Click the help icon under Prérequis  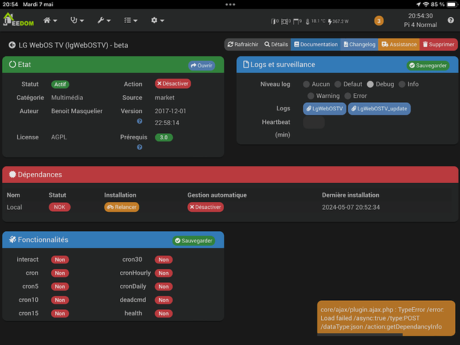(140, 147)
